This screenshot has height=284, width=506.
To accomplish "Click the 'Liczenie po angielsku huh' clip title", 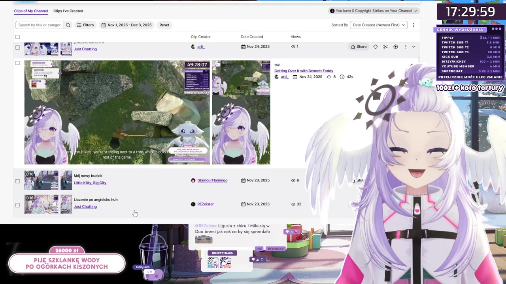I will pos(95,199).
